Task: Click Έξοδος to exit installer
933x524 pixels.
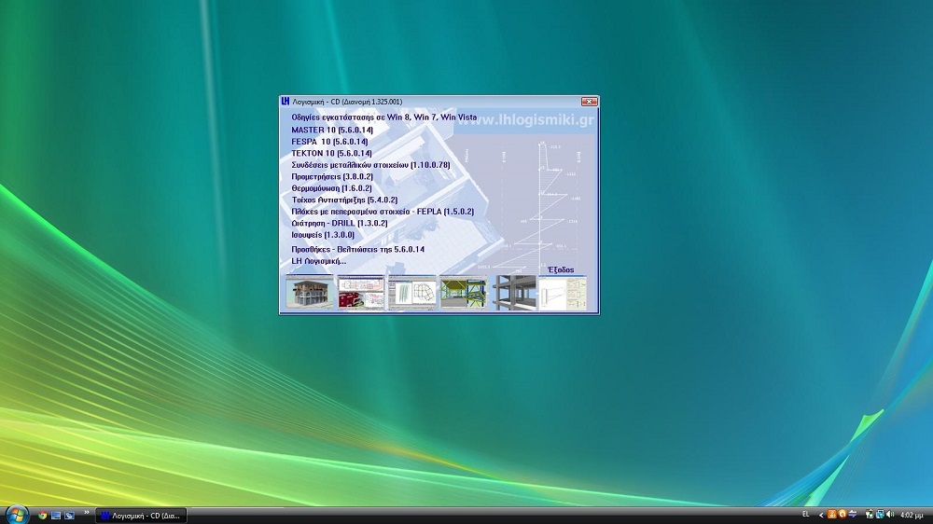Action: (x=561, y=269)
